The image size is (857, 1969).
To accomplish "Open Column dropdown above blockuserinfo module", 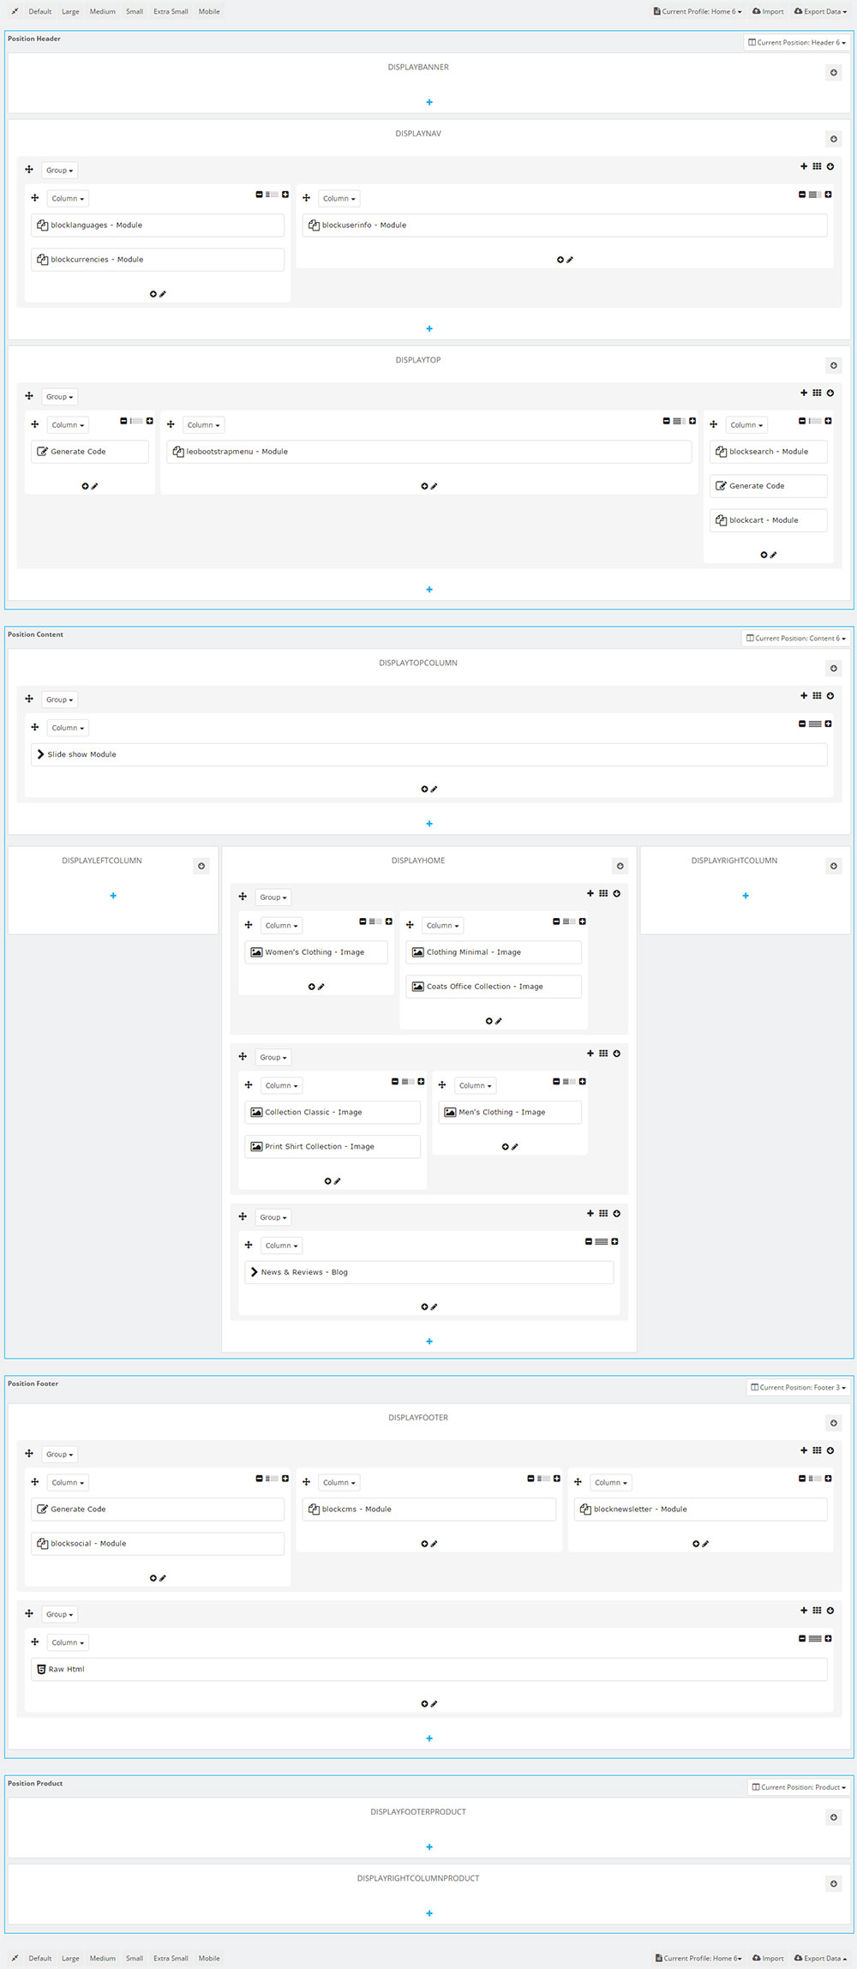I will point(339,198).
